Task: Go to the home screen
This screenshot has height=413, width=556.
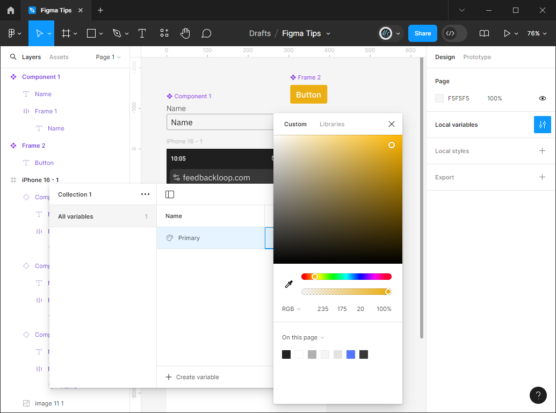Action: pyautogui.click(x=11, y=10)
